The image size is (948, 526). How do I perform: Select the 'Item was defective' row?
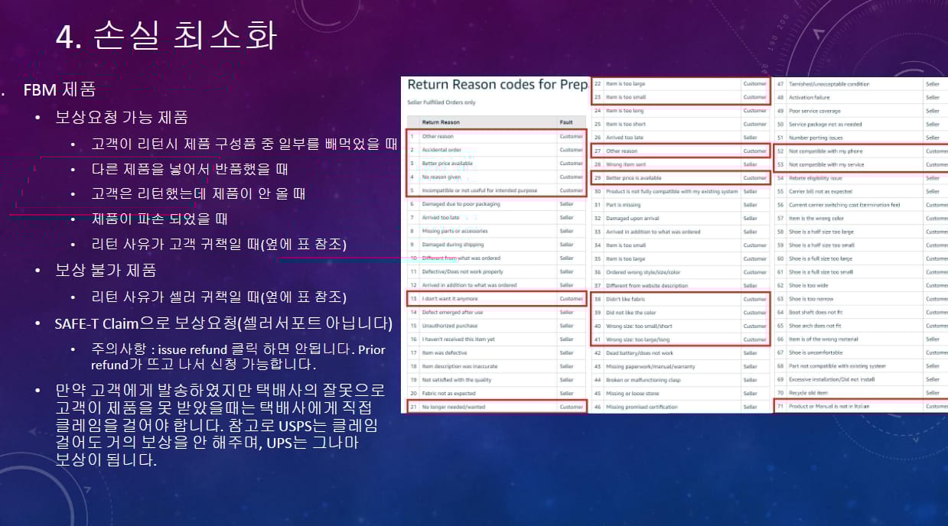496,352
